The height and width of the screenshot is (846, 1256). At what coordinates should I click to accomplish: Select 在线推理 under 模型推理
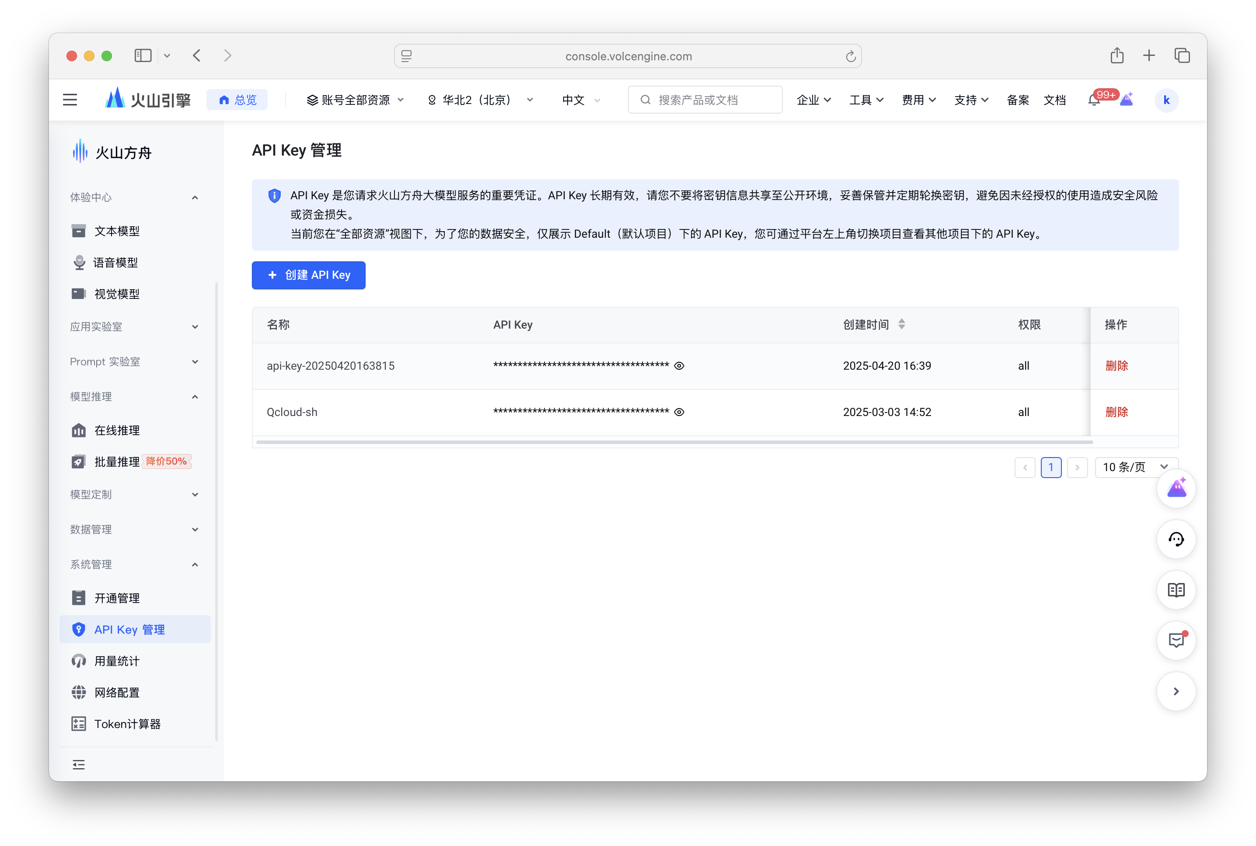[117, 430]
